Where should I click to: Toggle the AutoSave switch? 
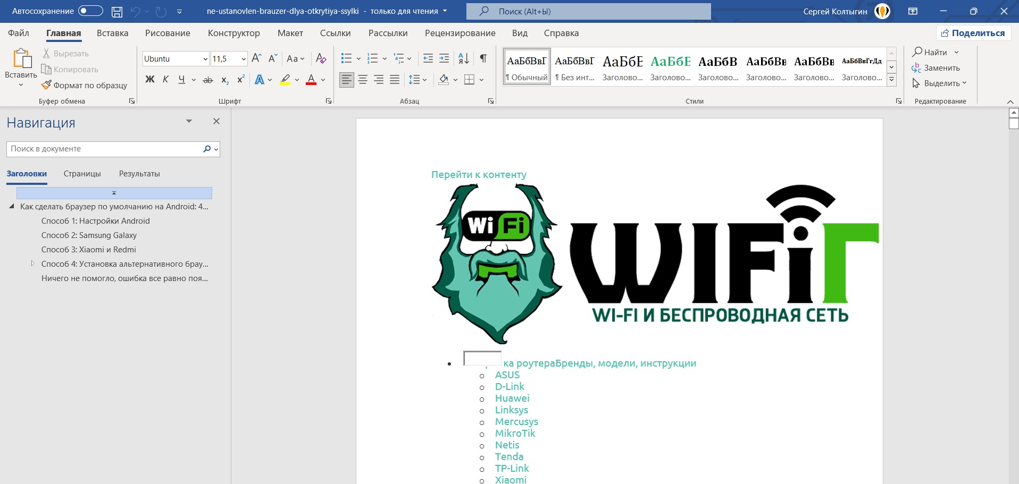90,11
